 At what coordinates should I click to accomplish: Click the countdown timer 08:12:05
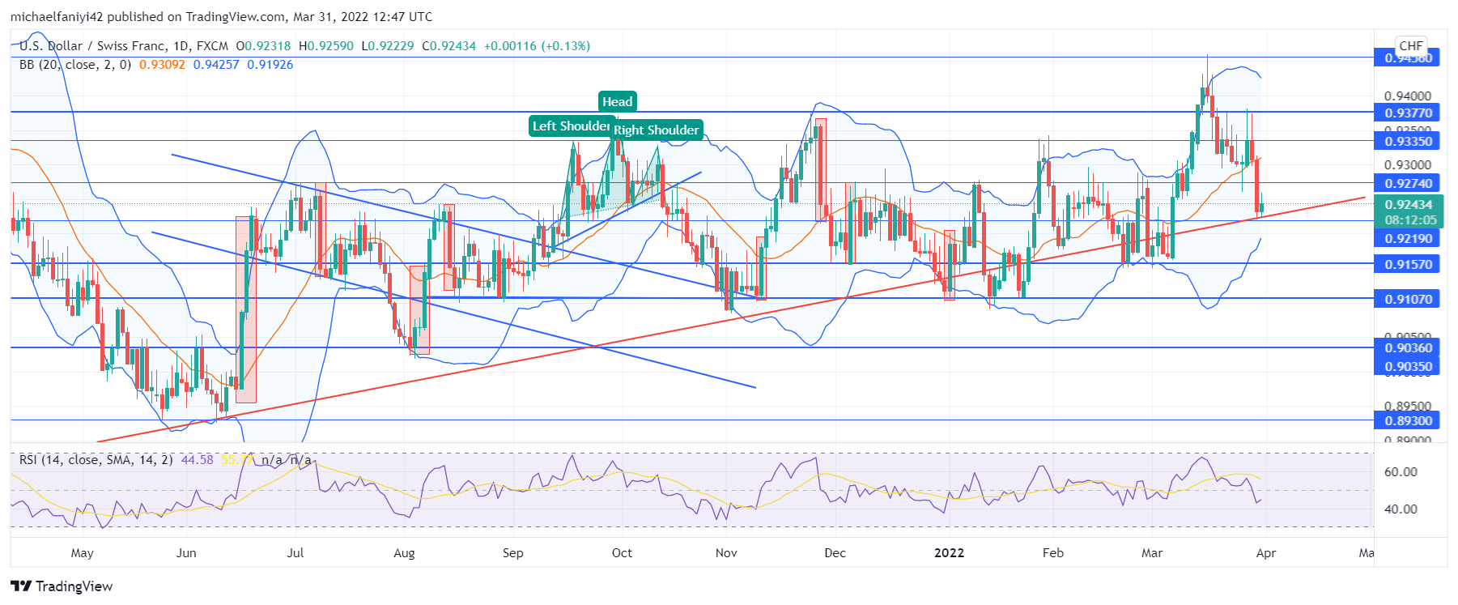pos(1410,220)
